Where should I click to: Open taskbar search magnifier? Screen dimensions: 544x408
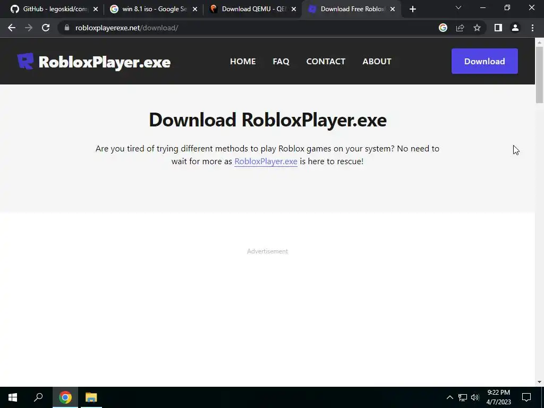coord(38,397)
